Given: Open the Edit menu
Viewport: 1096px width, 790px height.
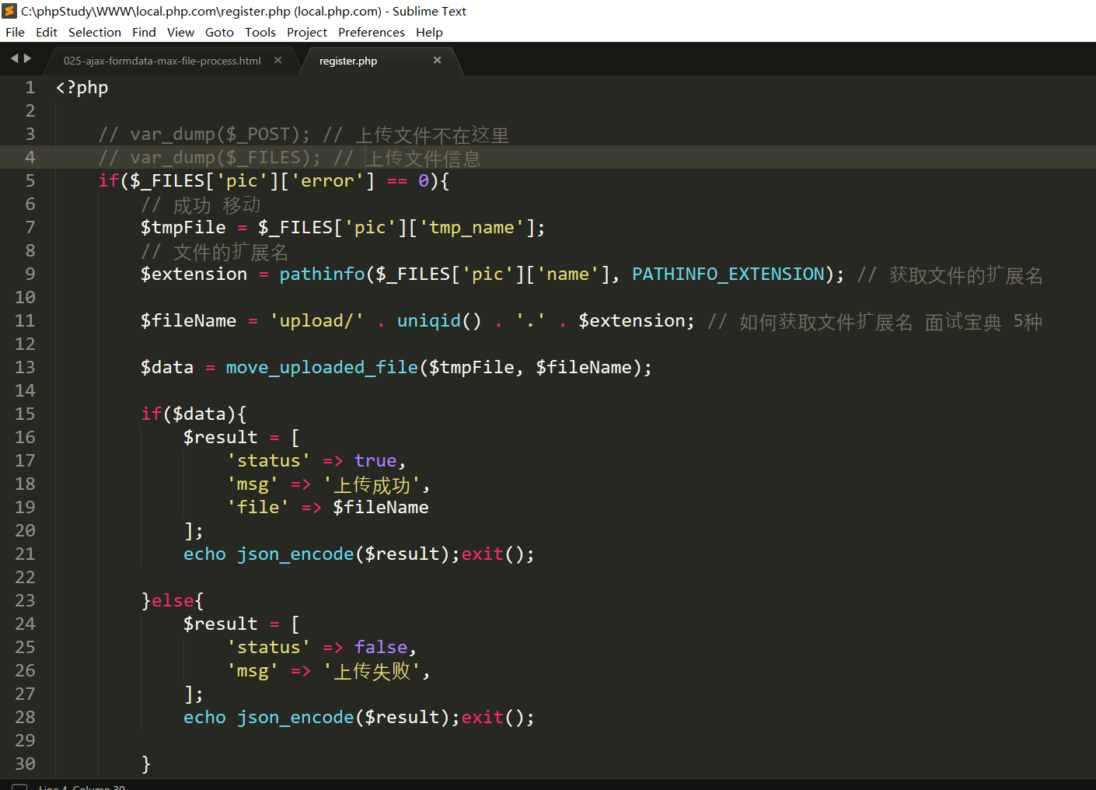Looking at the screenshot, I should [x=47, y=32].
